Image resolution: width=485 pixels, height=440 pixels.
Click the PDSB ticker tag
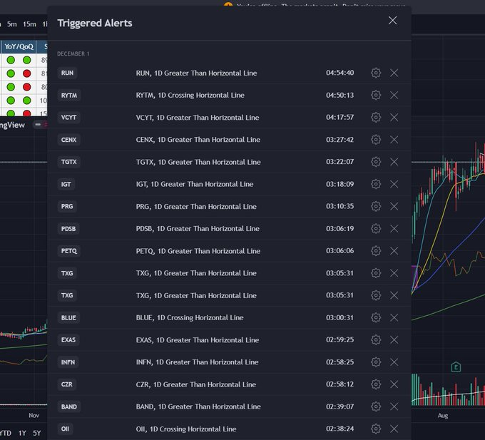pyautogui.click(x=68, y=229)
